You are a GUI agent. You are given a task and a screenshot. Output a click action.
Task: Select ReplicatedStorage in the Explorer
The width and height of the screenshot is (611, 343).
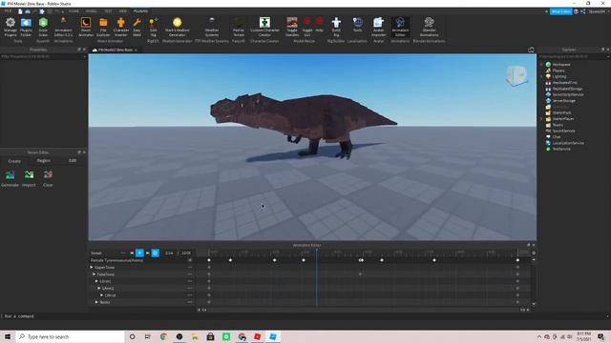click(567, 89)
